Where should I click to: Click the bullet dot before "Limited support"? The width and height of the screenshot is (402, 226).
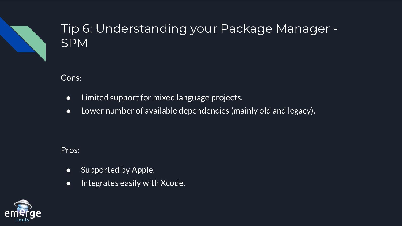pos(69,98)
